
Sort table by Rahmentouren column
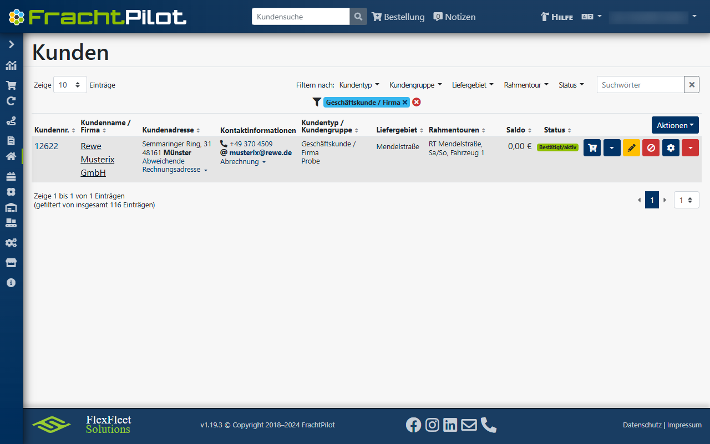(x=458, y=130)
